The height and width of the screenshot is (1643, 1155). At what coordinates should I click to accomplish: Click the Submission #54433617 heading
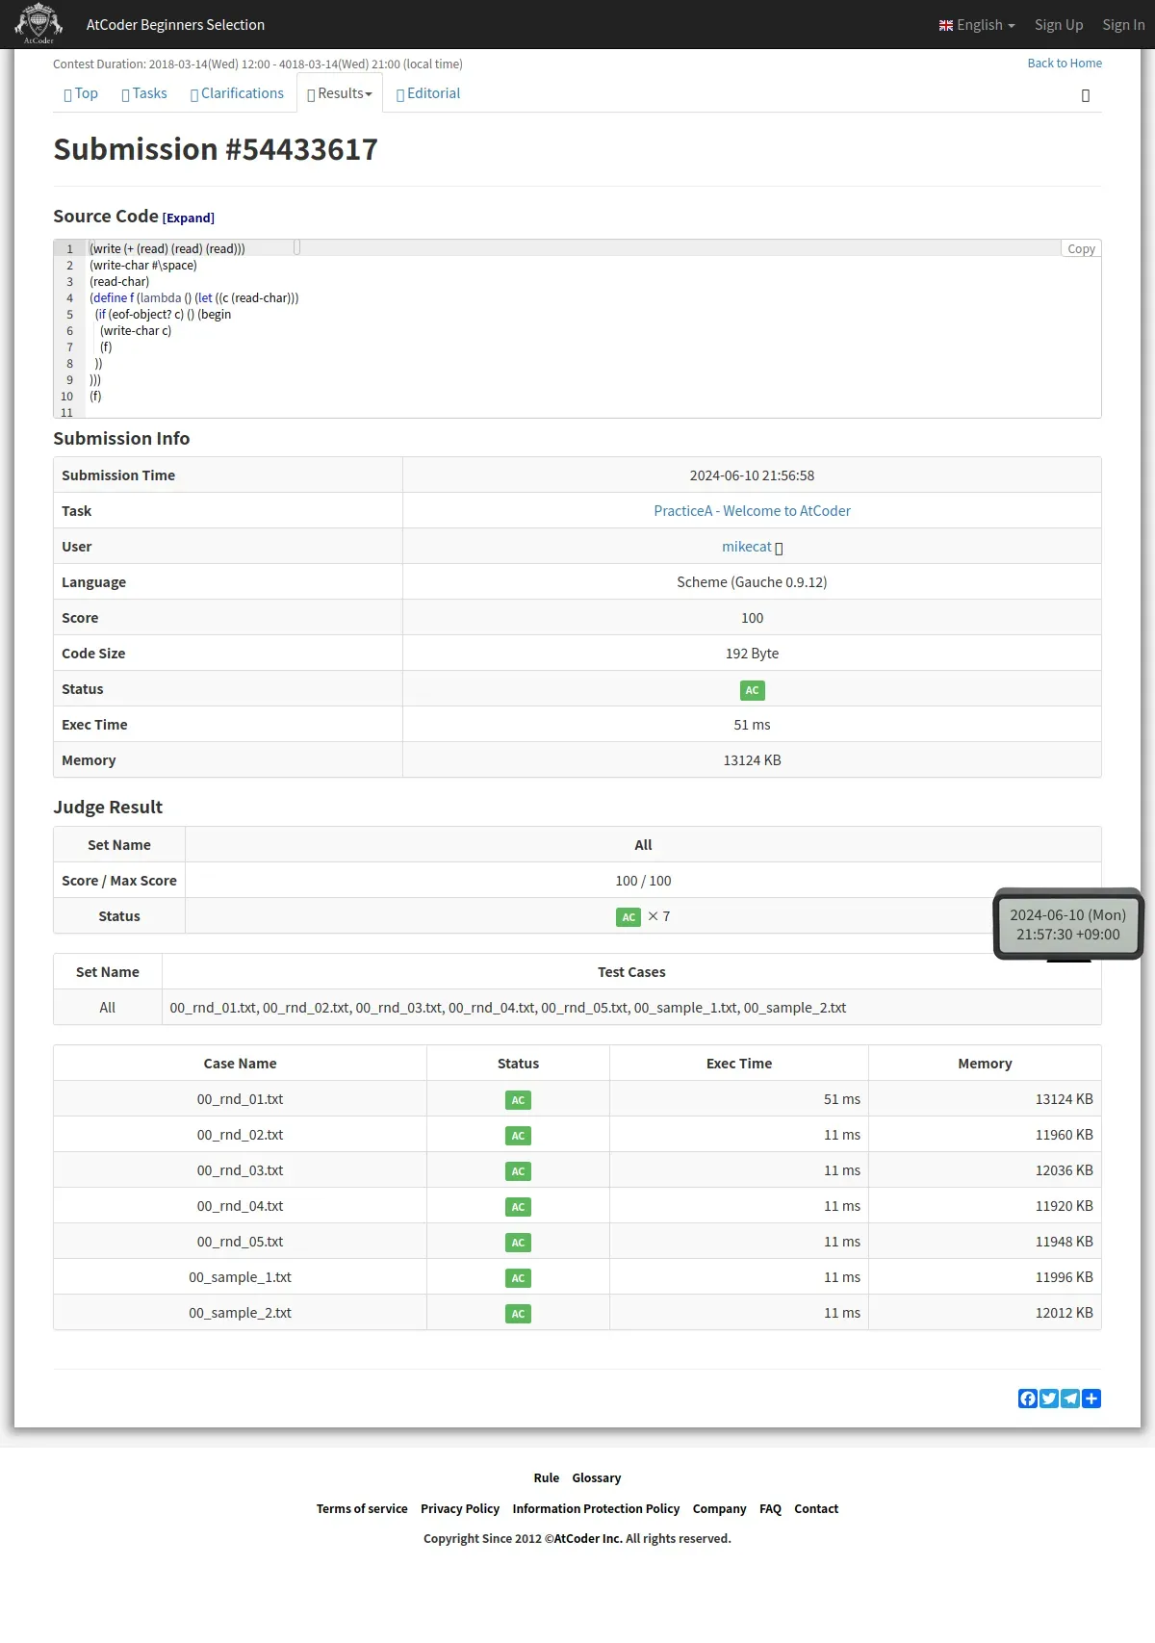(216, 149)
